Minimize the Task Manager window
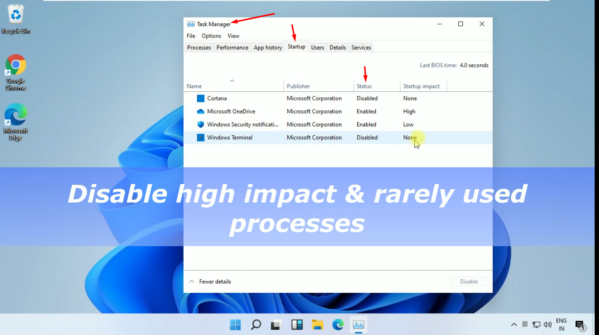Image resolution: width=599 pixels, height=335 pixels. [x=439, y=24]
